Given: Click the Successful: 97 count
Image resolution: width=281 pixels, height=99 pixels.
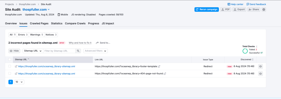Looking at the screenshot, I should 256,53.
